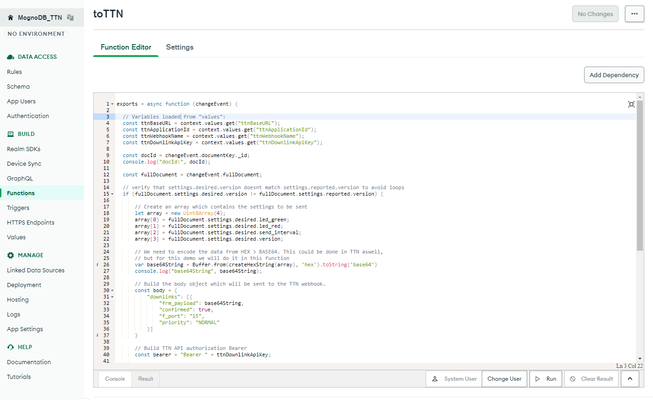Viewport: 653px width, 400px height.
Task: Click the No Changes button
Action: 595,14
